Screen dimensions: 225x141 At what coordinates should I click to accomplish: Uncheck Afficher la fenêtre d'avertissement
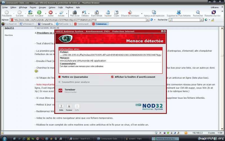[112, 77]
